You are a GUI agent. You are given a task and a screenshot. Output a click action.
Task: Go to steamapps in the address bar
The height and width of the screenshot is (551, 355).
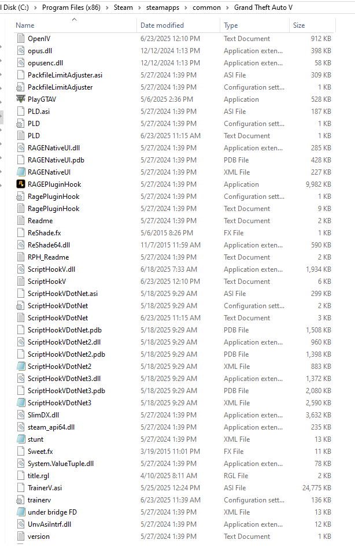point(162,8)
